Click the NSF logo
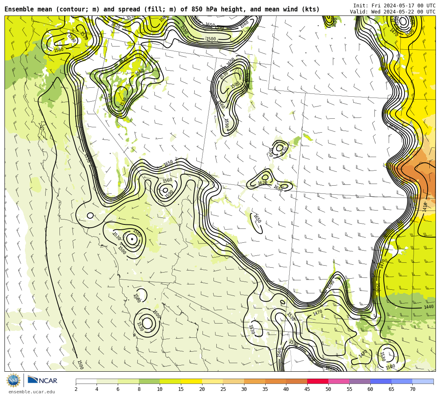 (x=13, y=380)
